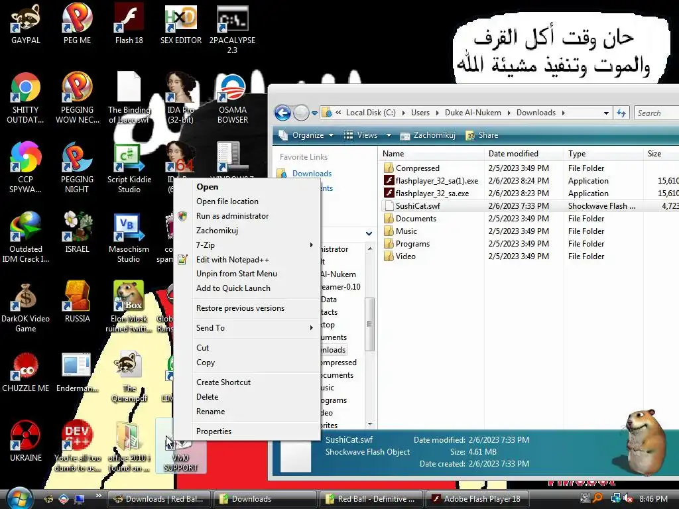679x509 pixels.
Task: Click the Share toolbar button
Action: click(x=482, y=135)
